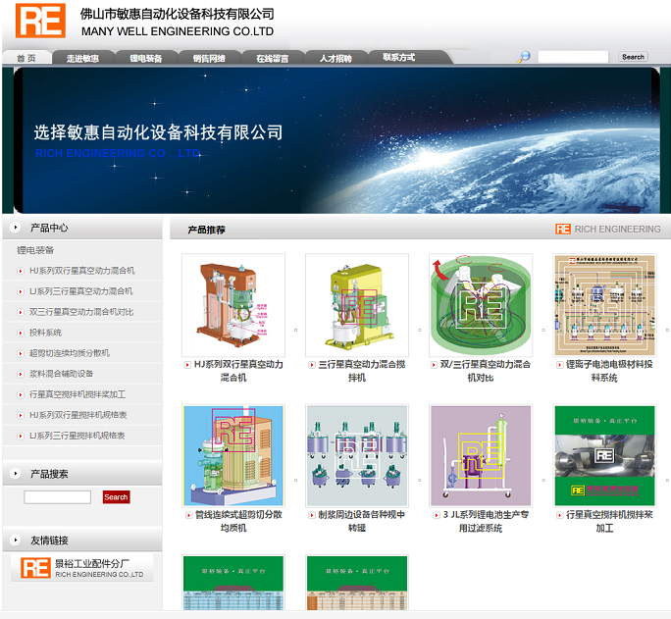Click the 产品搜索 sidebar text field

[58, 497]
